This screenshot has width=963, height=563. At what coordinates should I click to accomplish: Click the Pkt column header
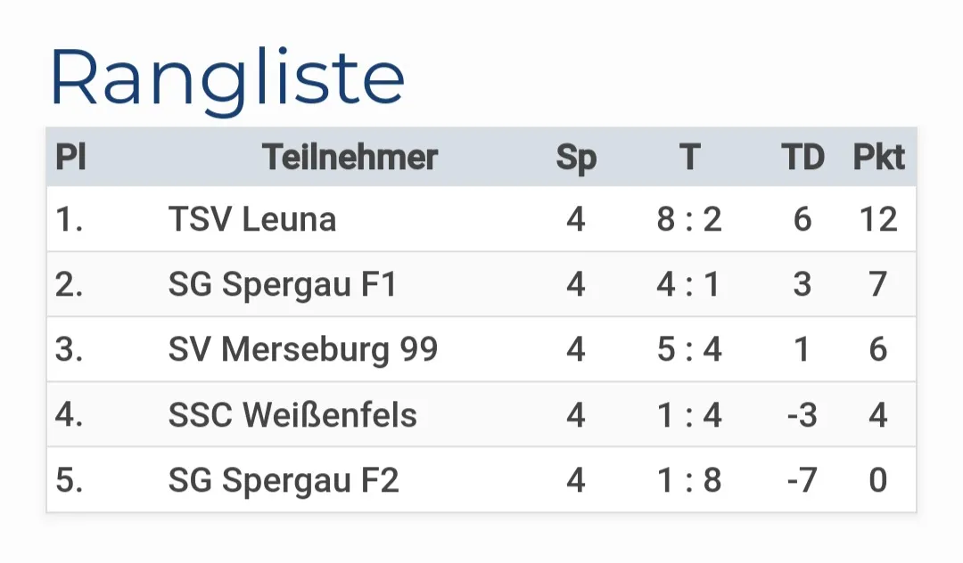pyautogui.click(x=879, y=157)
